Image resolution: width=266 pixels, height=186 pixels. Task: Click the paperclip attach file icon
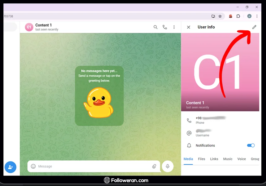click(154, 166)
